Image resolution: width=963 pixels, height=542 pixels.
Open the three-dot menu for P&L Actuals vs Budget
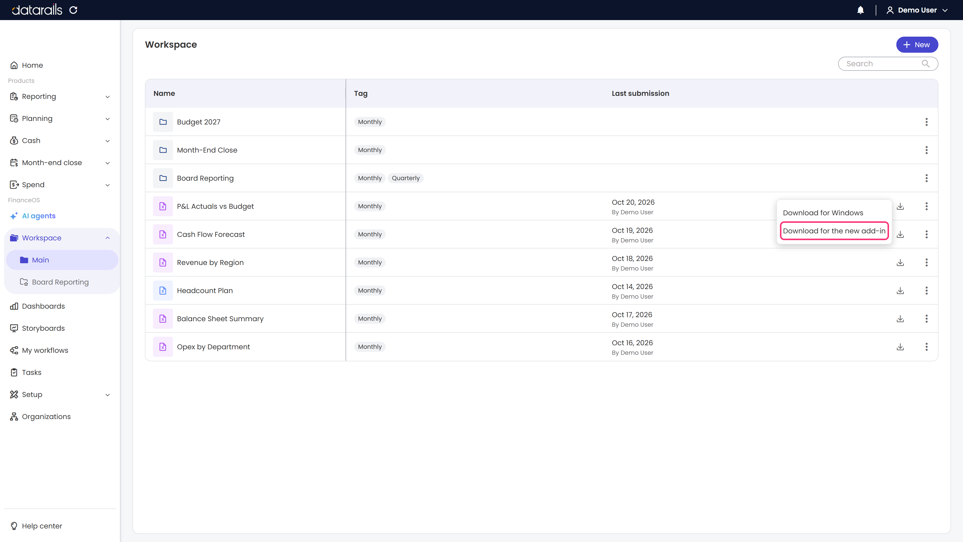coord(926,206)
